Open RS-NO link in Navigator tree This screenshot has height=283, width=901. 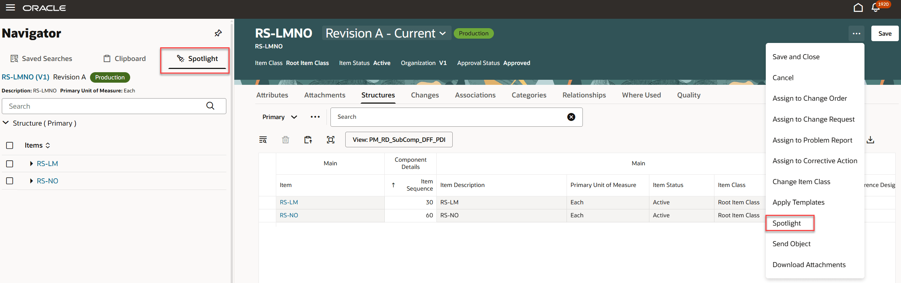coord(47,181)
